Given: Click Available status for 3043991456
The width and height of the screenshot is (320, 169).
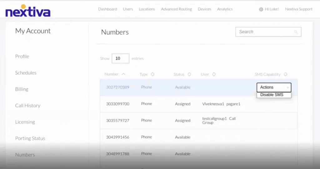Looking at the screenshot, I should point(182,137).
